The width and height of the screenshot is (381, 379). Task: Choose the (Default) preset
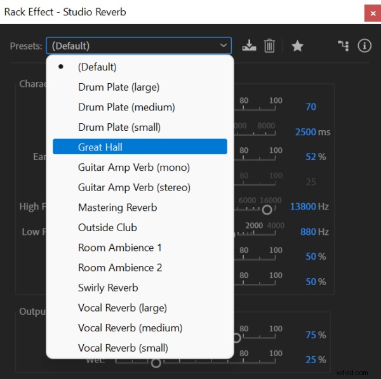click(140, 67)
